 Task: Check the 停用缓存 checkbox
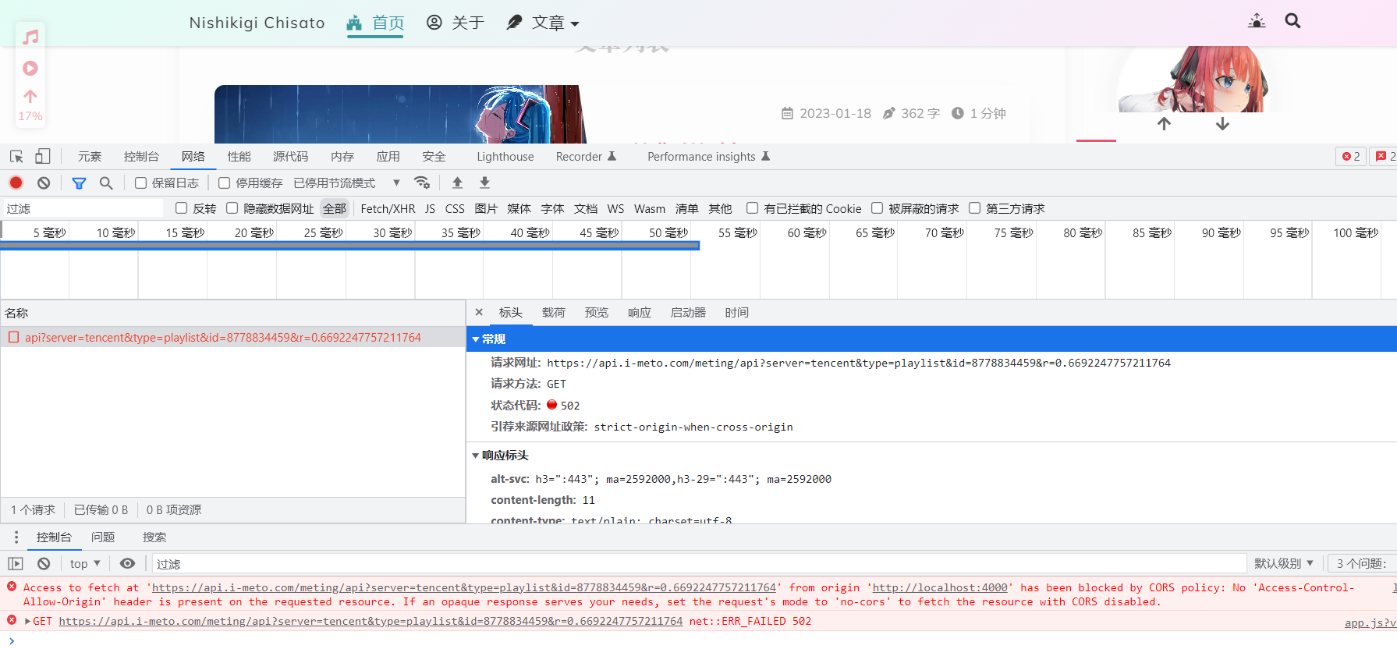click(x=225, y=183)
